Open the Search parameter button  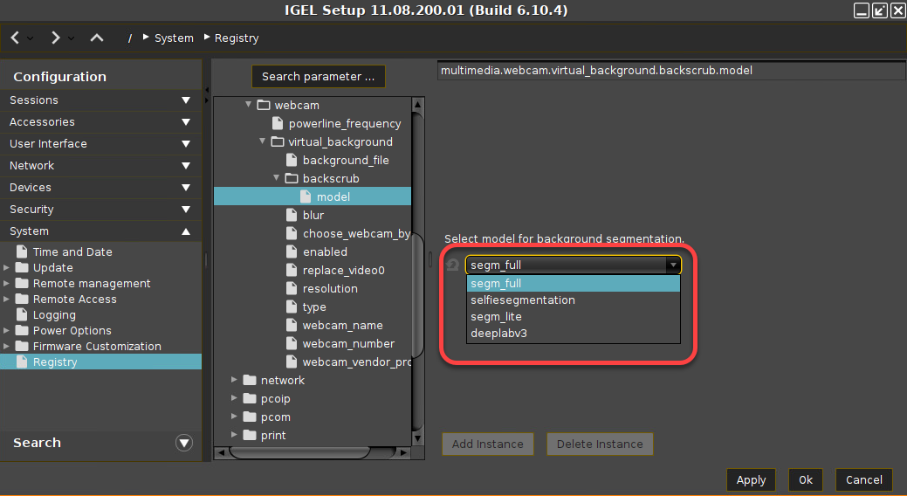click(x=318, y=77)
